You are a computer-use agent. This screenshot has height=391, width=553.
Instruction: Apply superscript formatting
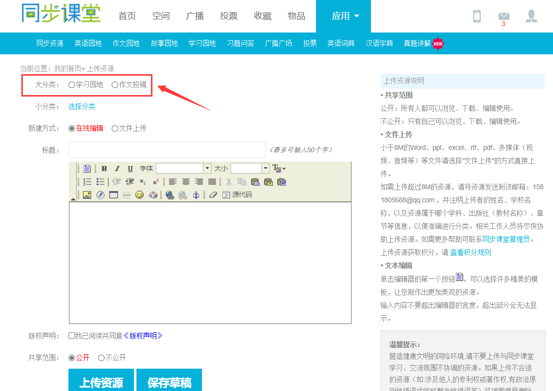coord(155,182)
